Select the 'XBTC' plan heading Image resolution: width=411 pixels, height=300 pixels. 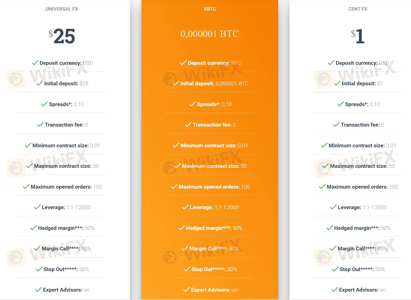pos(210,9)
